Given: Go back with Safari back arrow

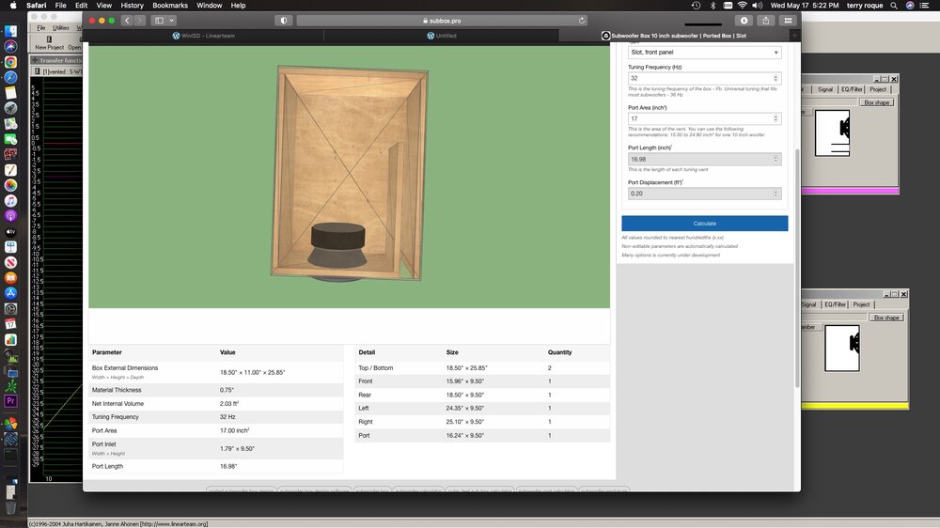Looking at the screenshot, I should [127, 21].
